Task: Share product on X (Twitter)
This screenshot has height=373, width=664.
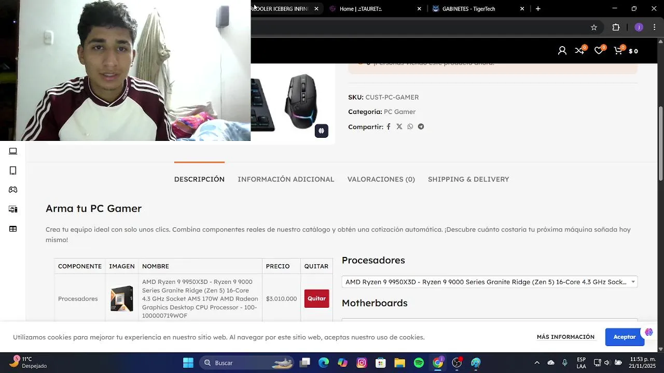Action: [399, 126]
